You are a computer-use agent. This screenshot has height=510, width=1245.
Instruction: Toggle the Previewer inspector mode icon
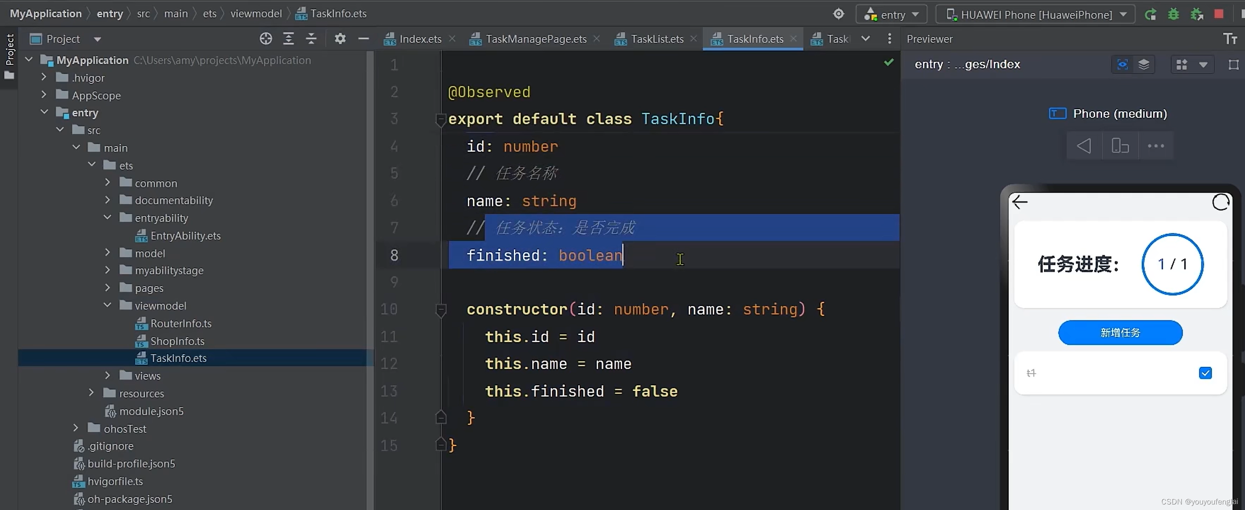[x=1122, y=64]
